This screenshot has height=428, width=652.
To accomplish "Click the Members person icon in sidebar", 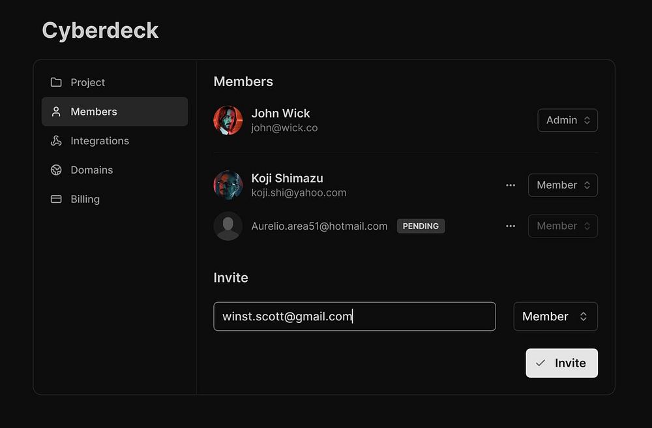I will 56,112.
